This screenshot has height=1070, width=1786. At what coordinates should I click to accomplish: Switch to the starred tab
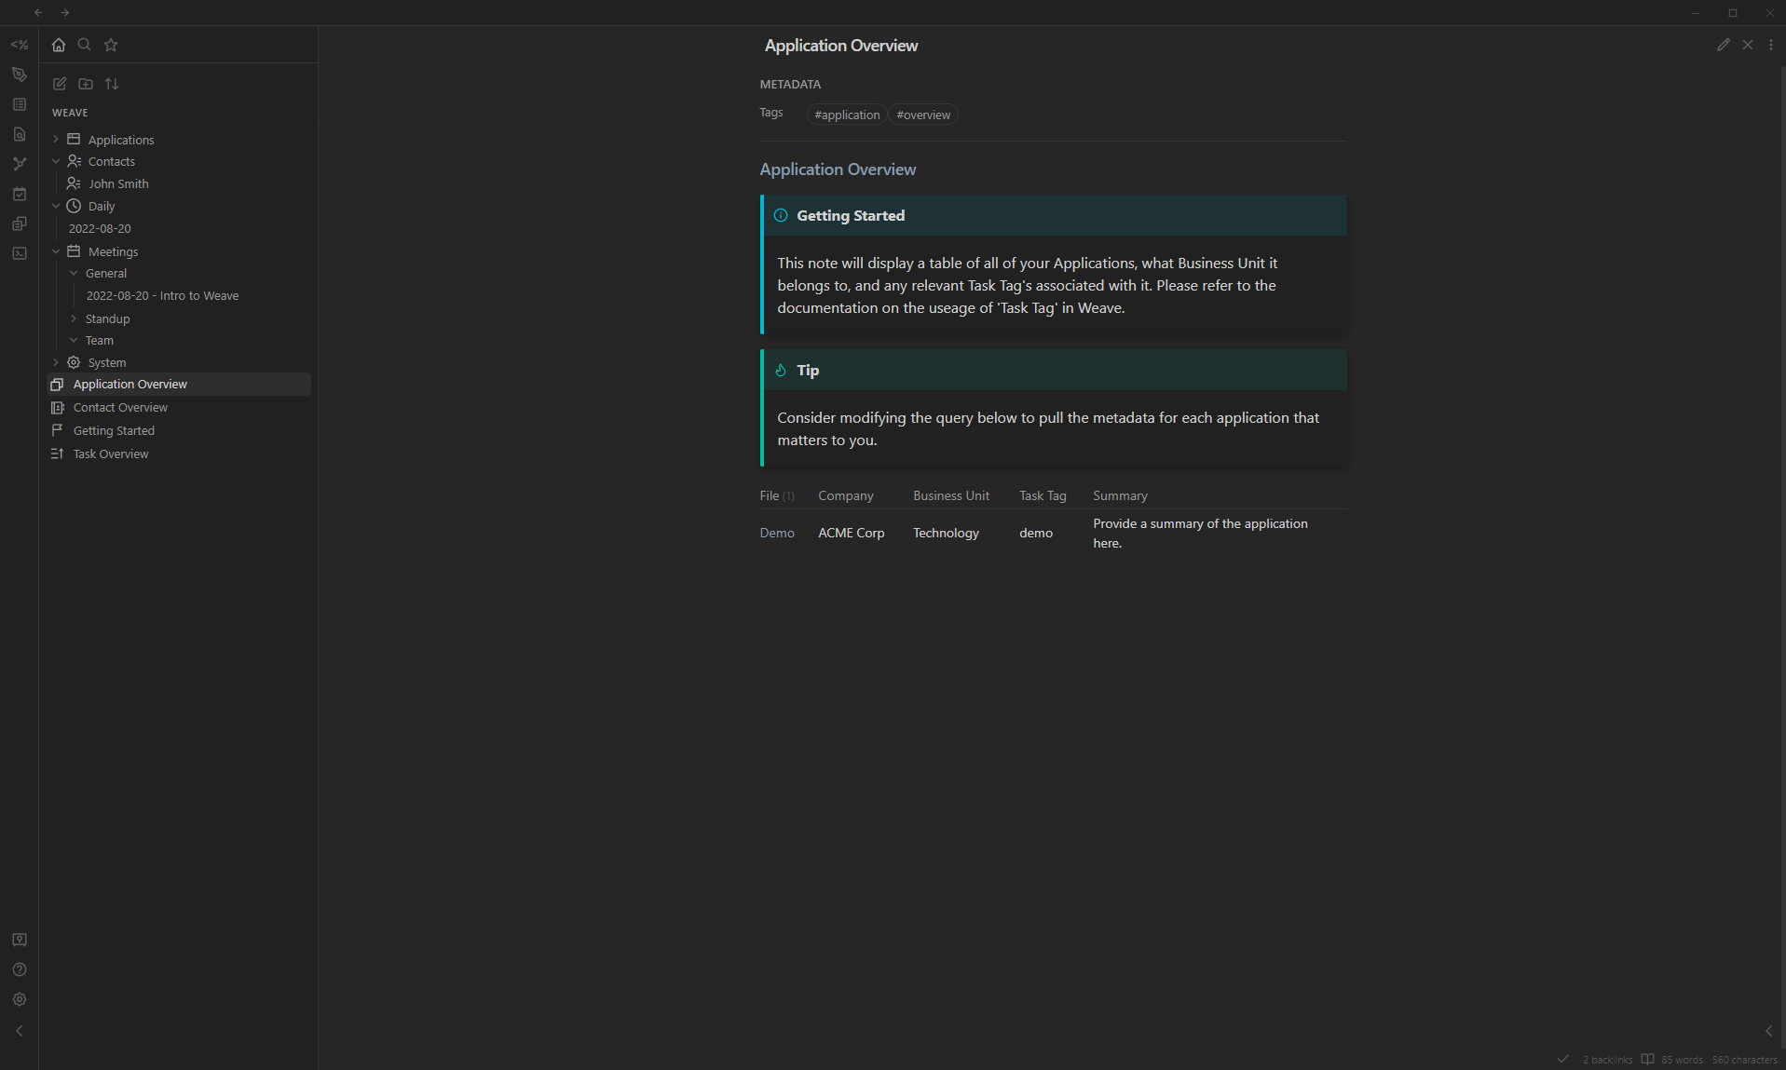point(111,45)
